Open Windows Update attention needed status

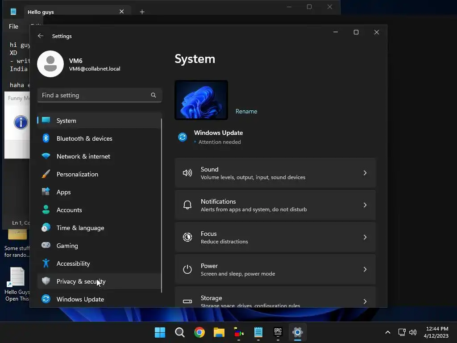pos(218,137)
